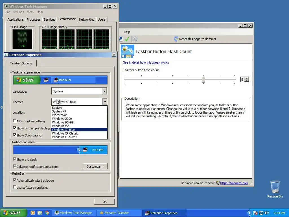289x217 pixels.
Task: Switch to the Users tab
Action: 102,19
